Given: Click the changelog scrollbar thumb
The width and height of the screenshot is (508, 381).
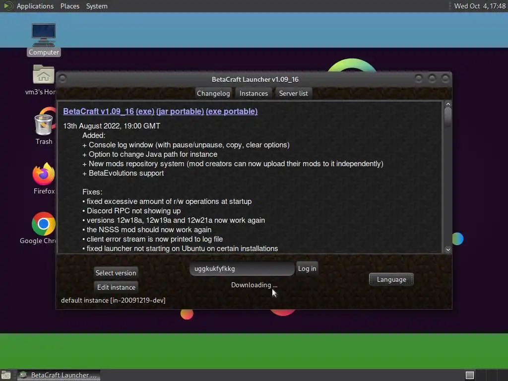Looking at the screenshot, I should pyautogui.click(x=448, y=117).
